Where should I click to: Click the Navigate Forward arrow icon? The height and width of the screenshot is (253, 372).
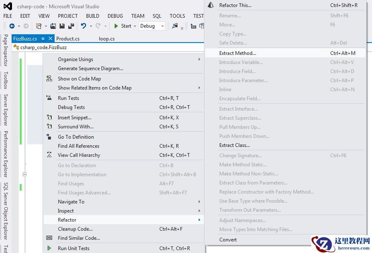coord(26,26)
